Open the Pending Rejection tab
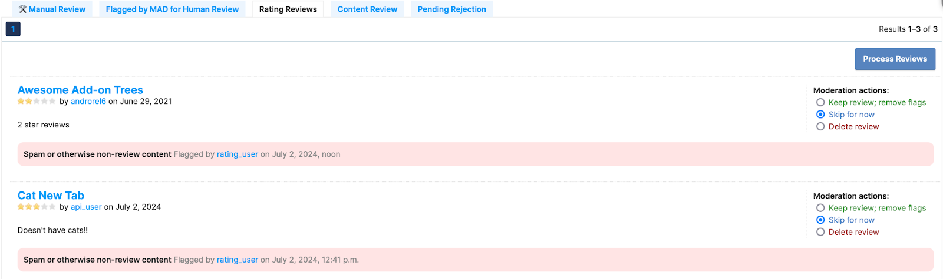Viewport: 943px width, 279px height. pyautogui.click(x=452, y=9)
